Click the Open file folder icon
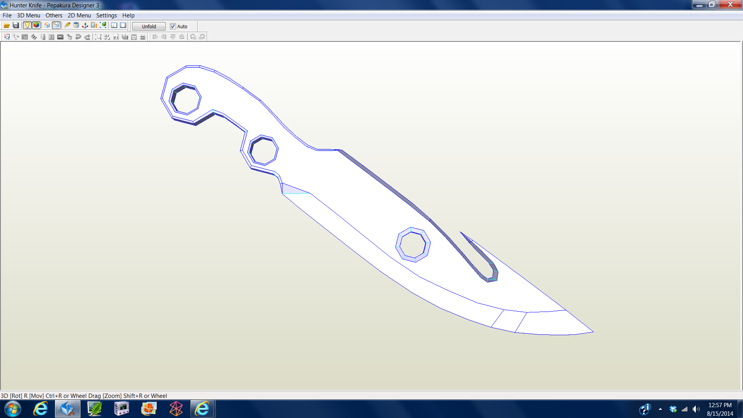 [x=7, y=26]
